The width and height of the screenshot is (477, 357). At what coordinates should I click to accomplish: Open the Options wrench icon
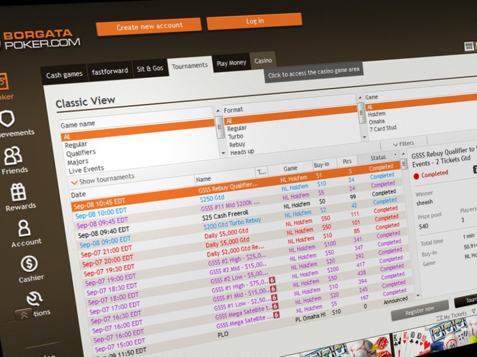[x=35, y=299]
